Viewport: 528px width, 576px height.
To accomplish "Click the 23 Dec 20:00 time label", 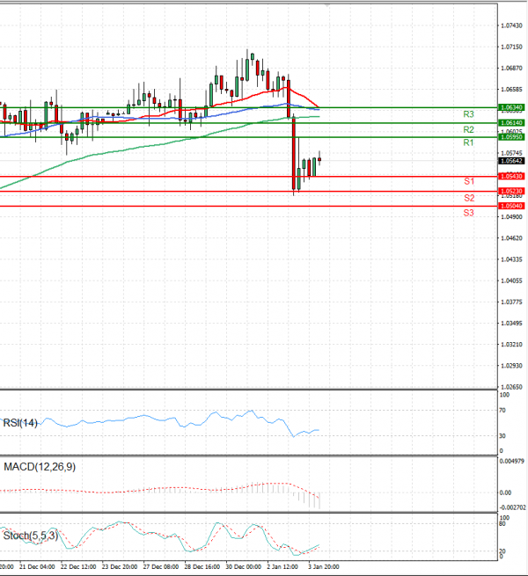I will tap(120, 567).
